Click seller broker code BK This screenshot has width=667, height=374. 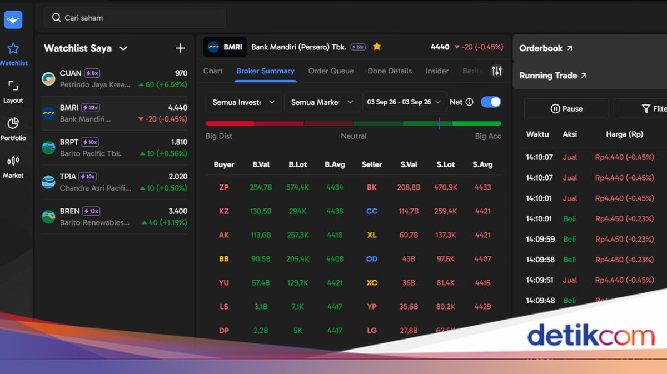coord(372,187)
